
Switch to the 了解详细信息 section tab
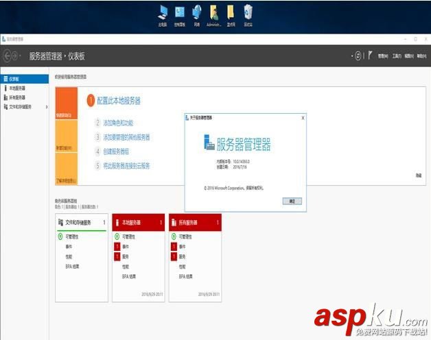point(67,169)
